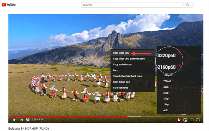Skip to the next video
Screen dimensions: 209x131
point(22,120)
